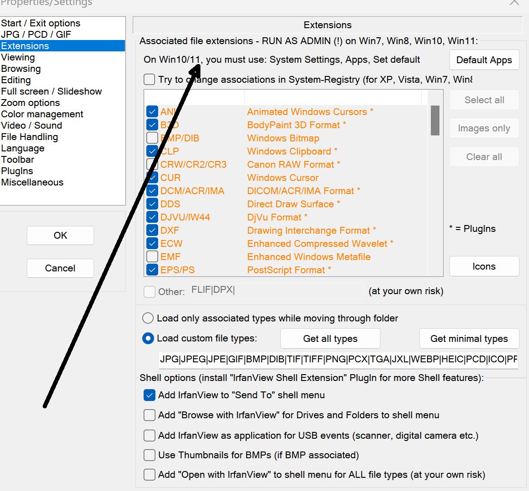Check "Use Thumbnails for BMPs"

click(x=149, y=455)
